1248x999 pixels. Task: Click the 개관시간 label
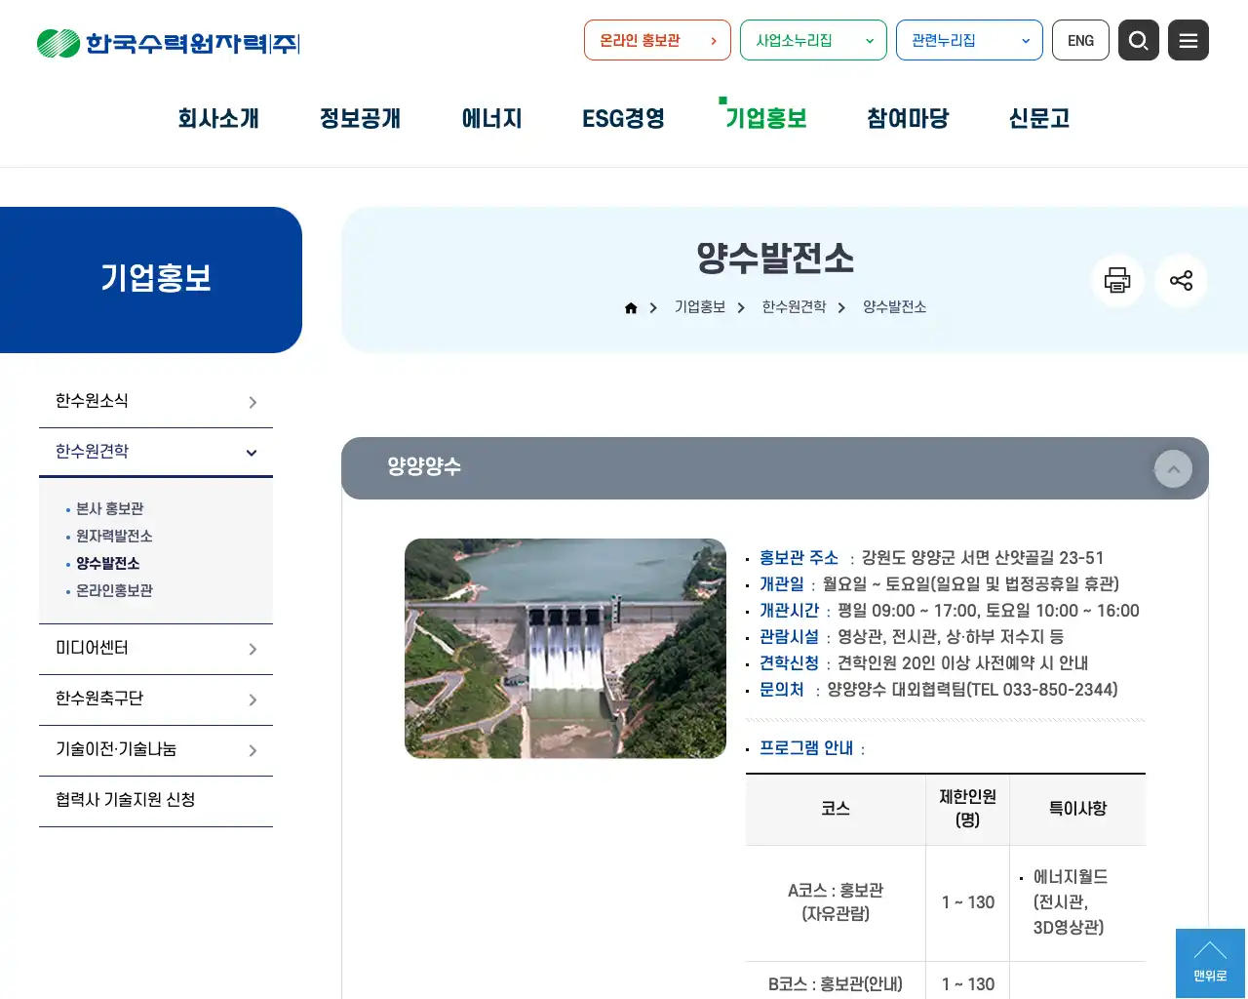pos(789,611)
